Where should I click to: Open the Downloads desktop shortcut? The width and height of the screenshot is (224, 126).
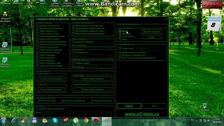pos(17,2)
